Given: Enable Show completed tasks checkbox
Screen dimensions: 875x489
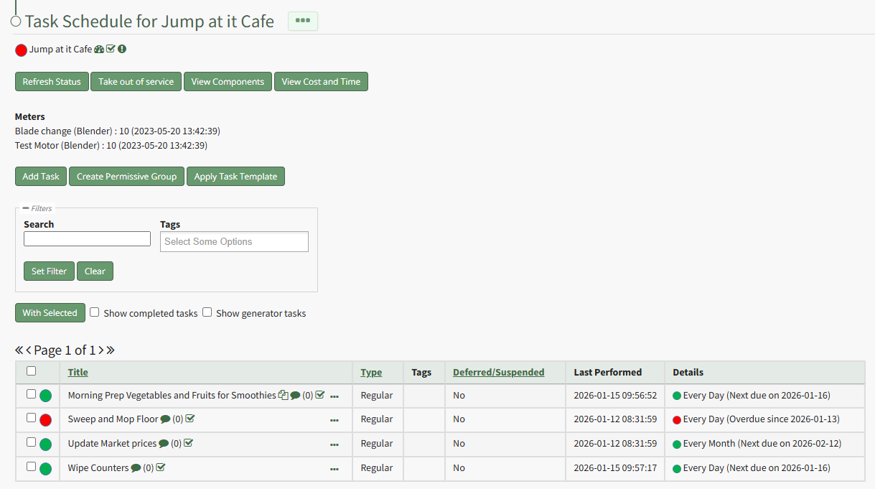Looking at the screenshot, I should click(x=94, y=312).
